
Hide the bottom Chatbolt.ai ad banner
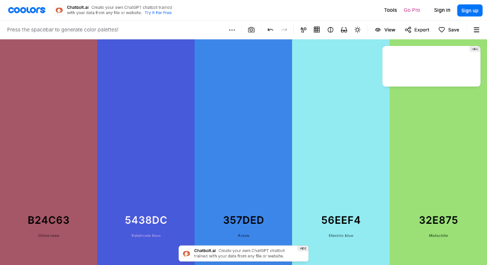[x=303, y=249]
